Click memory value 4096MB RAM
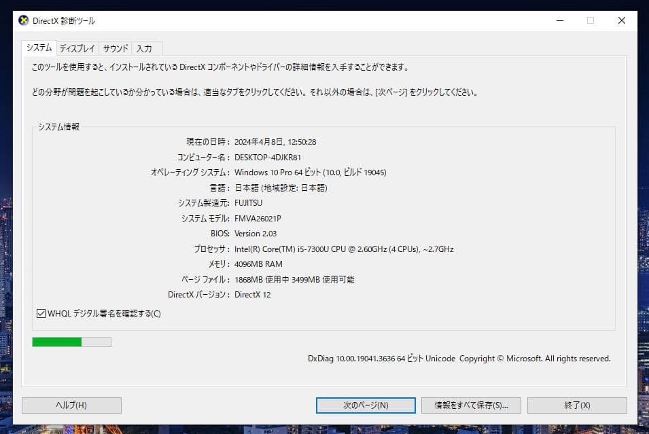Screen dimensions: 649x434 tap(258, 264)
